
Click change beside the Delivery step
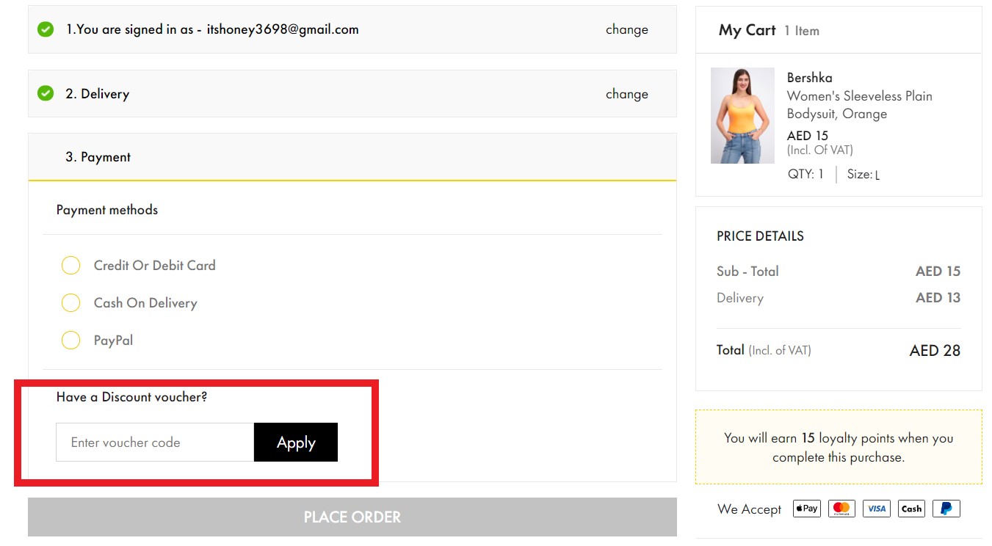click(626, 93)
